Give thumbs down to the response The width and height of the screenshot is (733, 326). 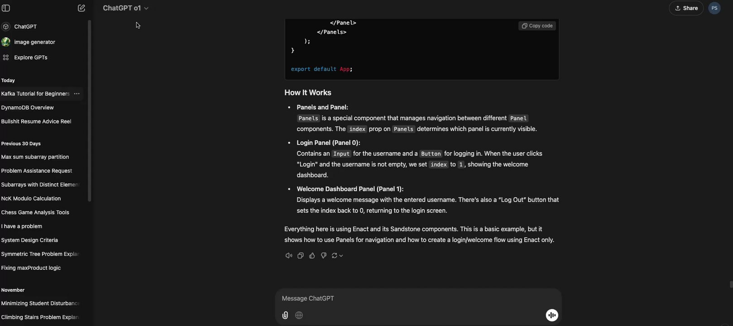[323, 256]
